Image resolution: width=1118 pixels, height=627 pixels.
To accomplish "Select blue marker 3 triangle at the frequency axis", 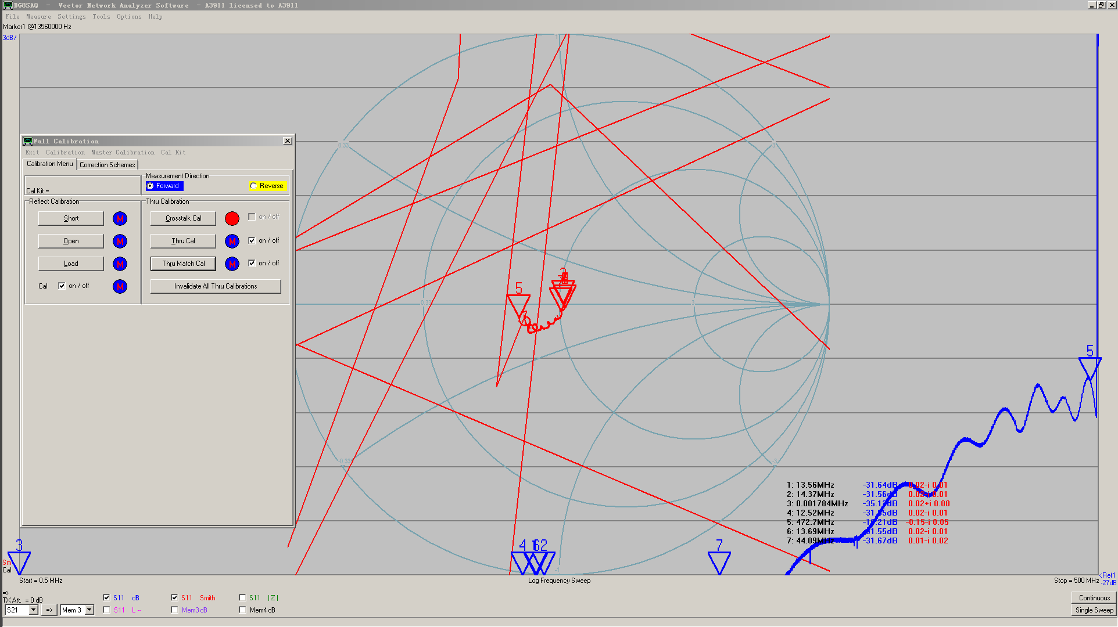I will [19, 563].
